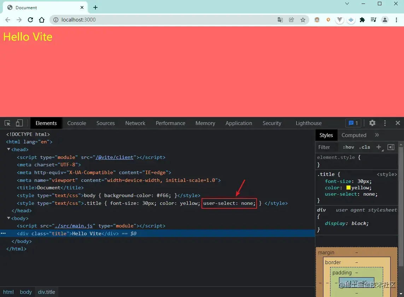The height and width of the screenshot is (297, 404).
Task: Go to the browser home page
Action: 42,20
